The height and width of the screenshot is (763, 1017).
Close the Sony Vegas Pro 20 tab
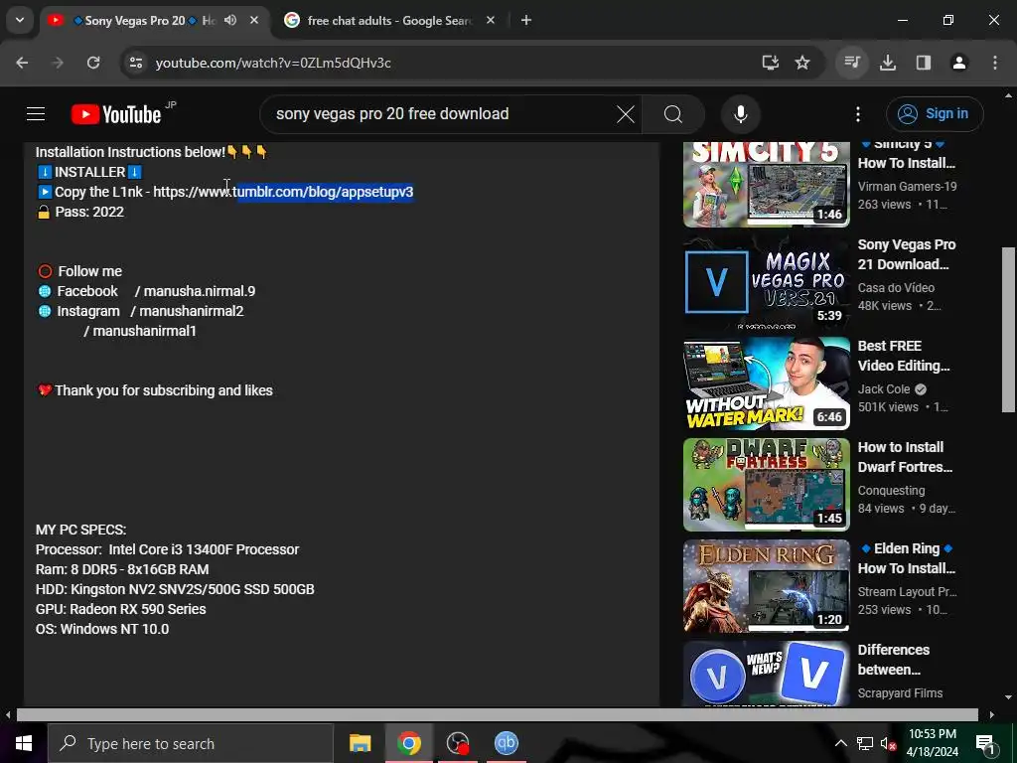point(254,21)
